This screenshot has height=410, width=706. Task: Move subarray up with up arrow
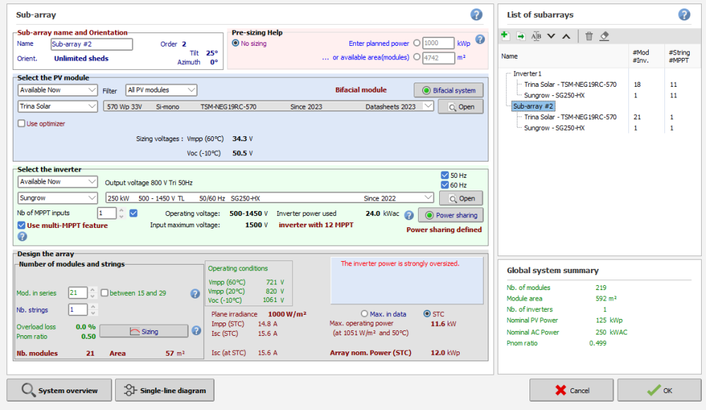[566, 36]
